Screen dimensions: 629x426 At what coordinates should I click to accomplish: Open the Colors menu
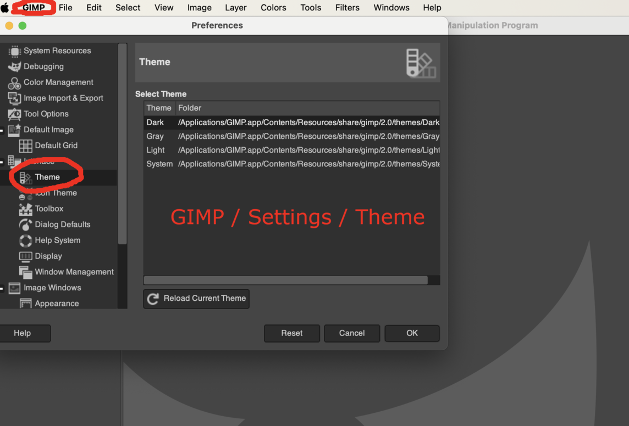point(273,8)
